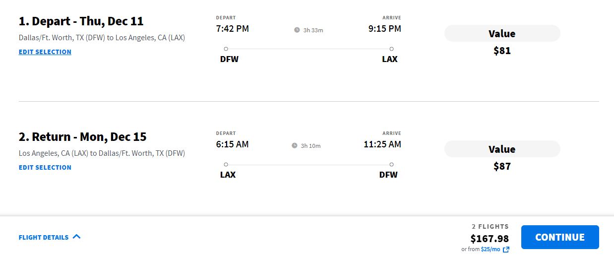This screenshot has width=614, height=258.
Task: Click the DFW arrival dot on return flight
Action: pos(391,164)
